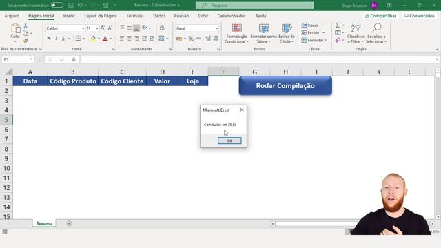This screenshot has height=248, width=441.
Task: Click the wrap text icon
Action: pos(162,28)
